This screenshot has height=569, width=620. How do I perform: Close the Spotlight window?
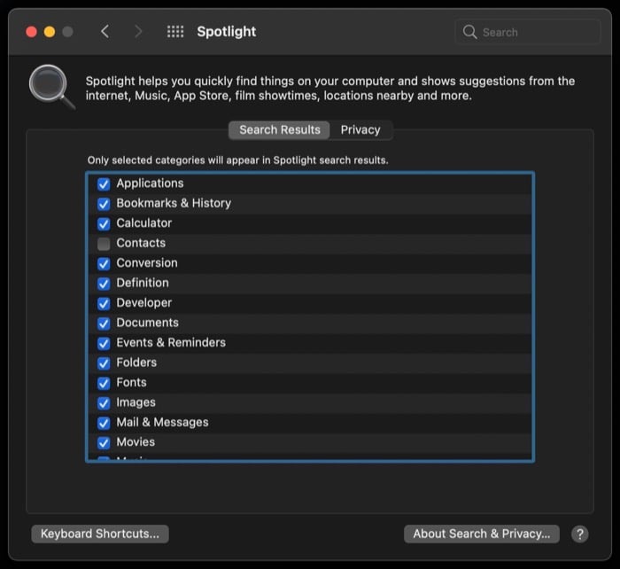[31, 32]
